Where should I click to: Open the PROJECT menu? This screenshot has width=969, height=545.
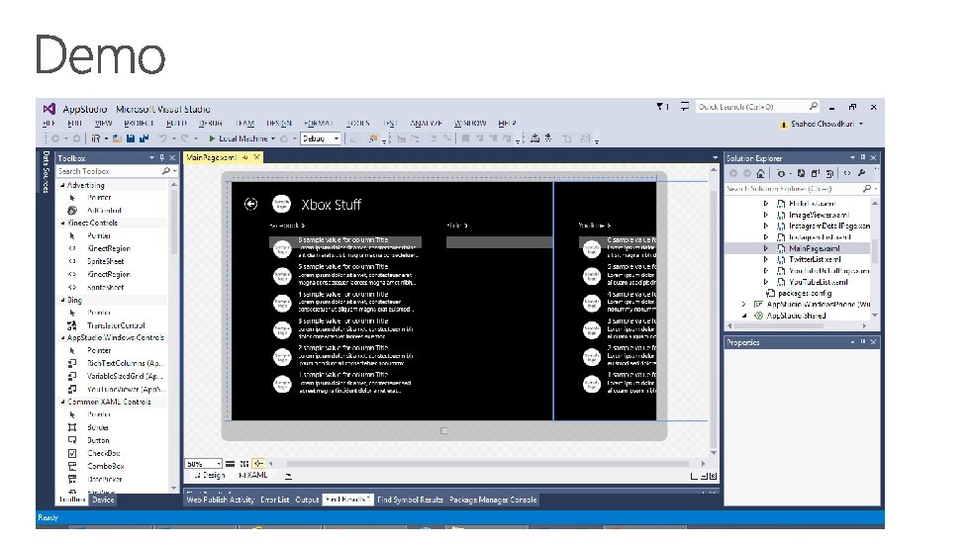(x=139, y=124)
